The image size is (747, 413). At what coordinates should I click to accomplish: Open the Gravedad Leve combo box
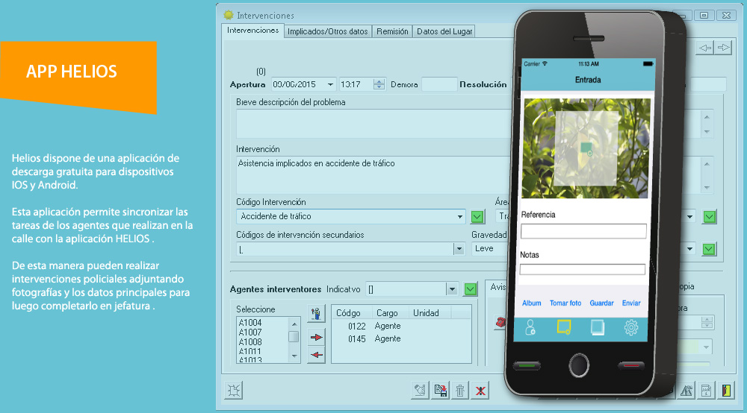pyautogui.click(x=489, y=248)
